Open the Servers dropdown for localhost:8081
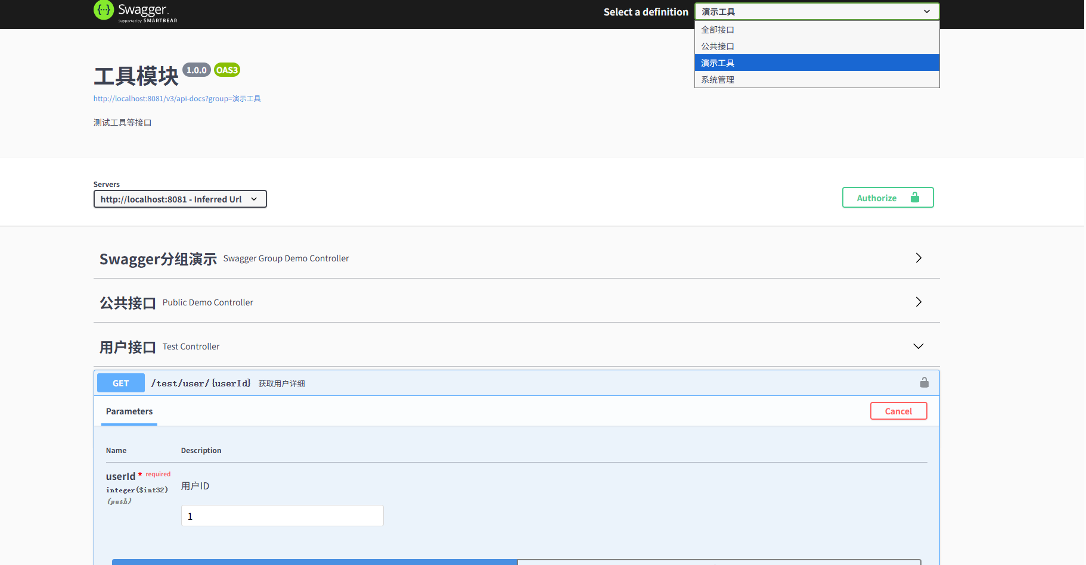Screen dimensions: 1086x565 pos(180,199)
